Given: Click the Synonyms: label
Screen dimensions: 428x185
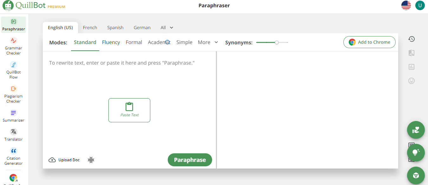Looking at the screenshot, I should [239, 42].
